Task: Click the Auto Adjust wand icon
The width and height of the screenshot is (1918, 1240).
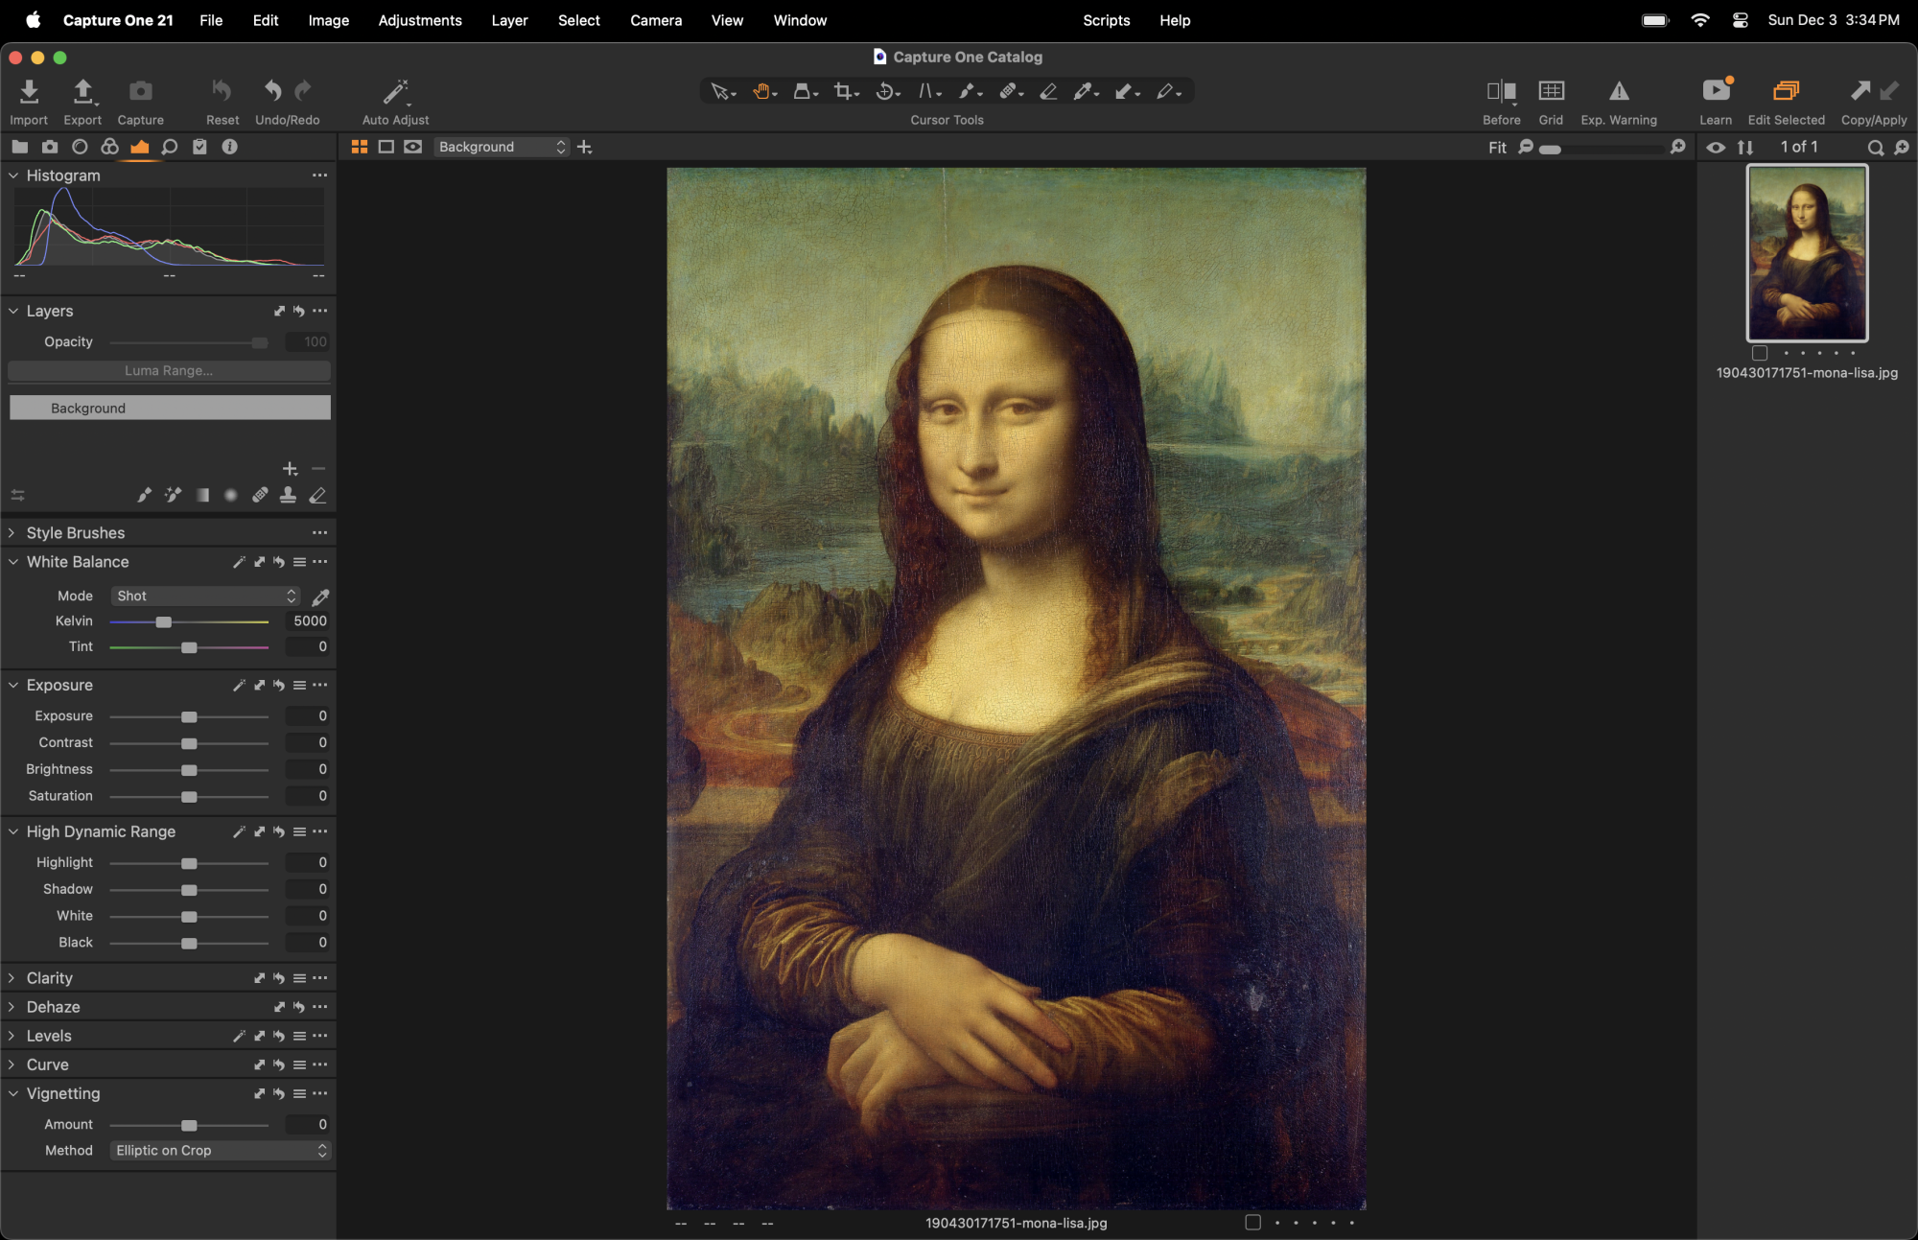Action: pyautogui.click(x=395, y=92)
